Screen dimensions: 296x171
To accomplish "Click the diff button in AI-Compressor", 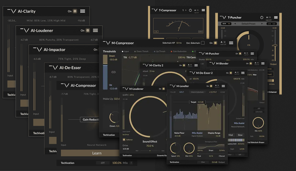I will point(103,163).
